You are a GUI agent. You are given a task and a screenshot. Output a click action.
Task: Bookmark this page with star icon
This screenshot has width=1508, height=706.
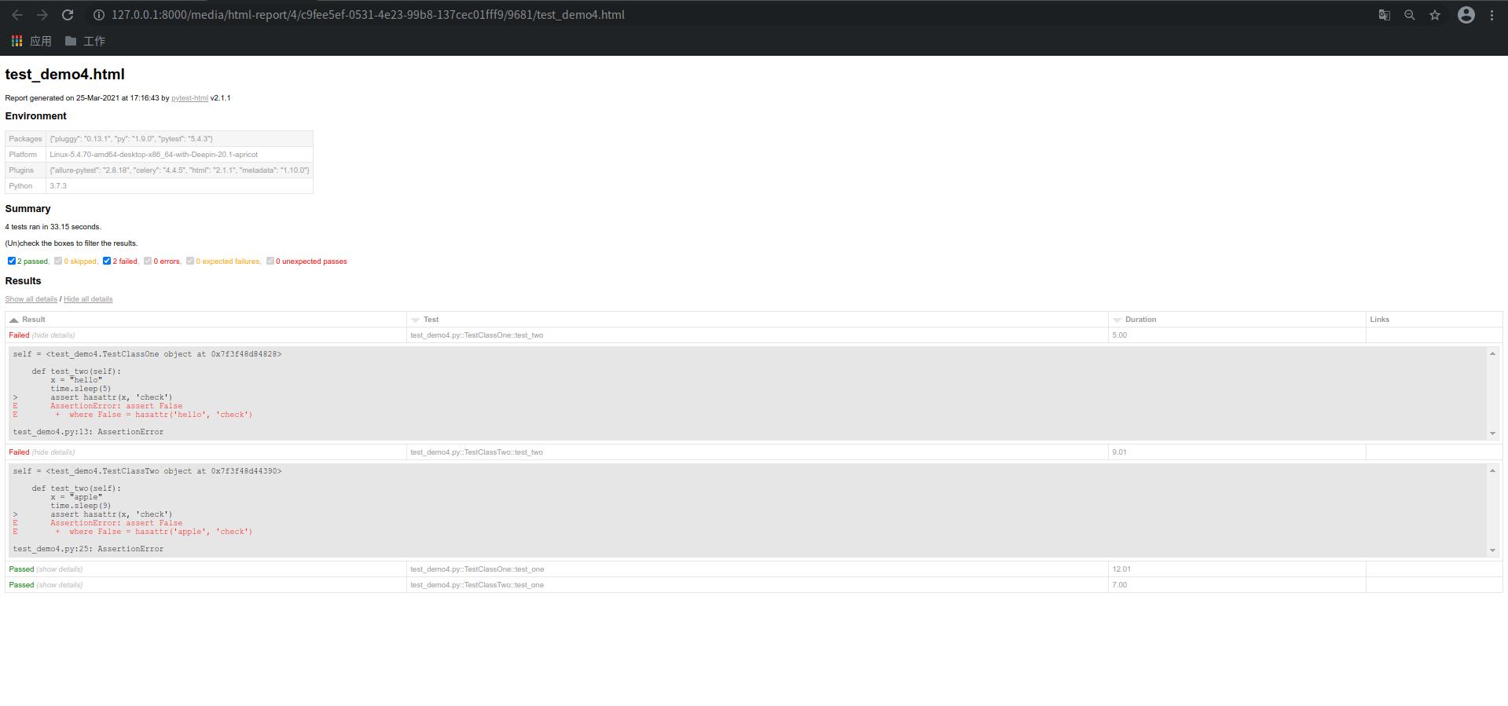1435,15
